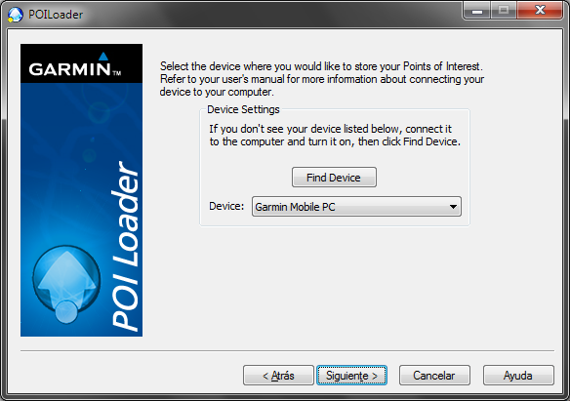Cancel the wizard using Cancelar
This screenshot has width=570, height=401.
[434, 376]
